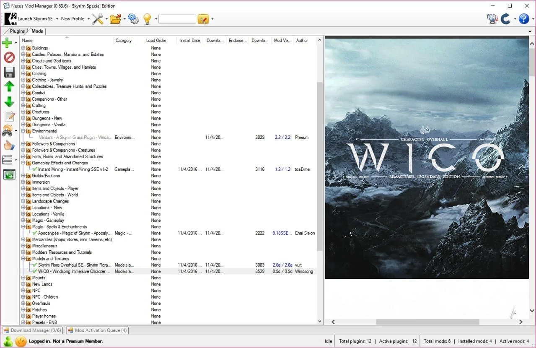The image size is (536, 348).
Task: Toggle checkmark on Skyrim Flora Overhaul SE
Action: [x=35, y=265]
